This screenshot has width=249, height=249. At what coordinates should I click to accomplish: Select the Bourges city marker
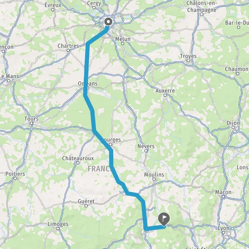pyautogui.click(x=110, y=144)
